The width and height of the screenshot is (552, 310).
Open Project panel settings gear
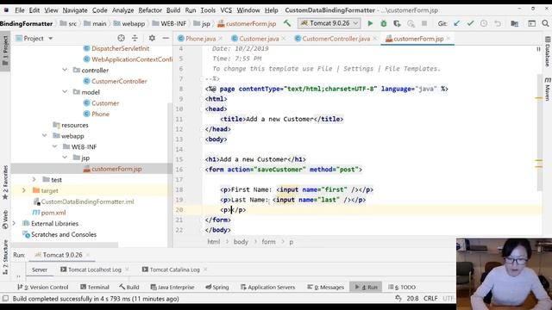(152, 38)
